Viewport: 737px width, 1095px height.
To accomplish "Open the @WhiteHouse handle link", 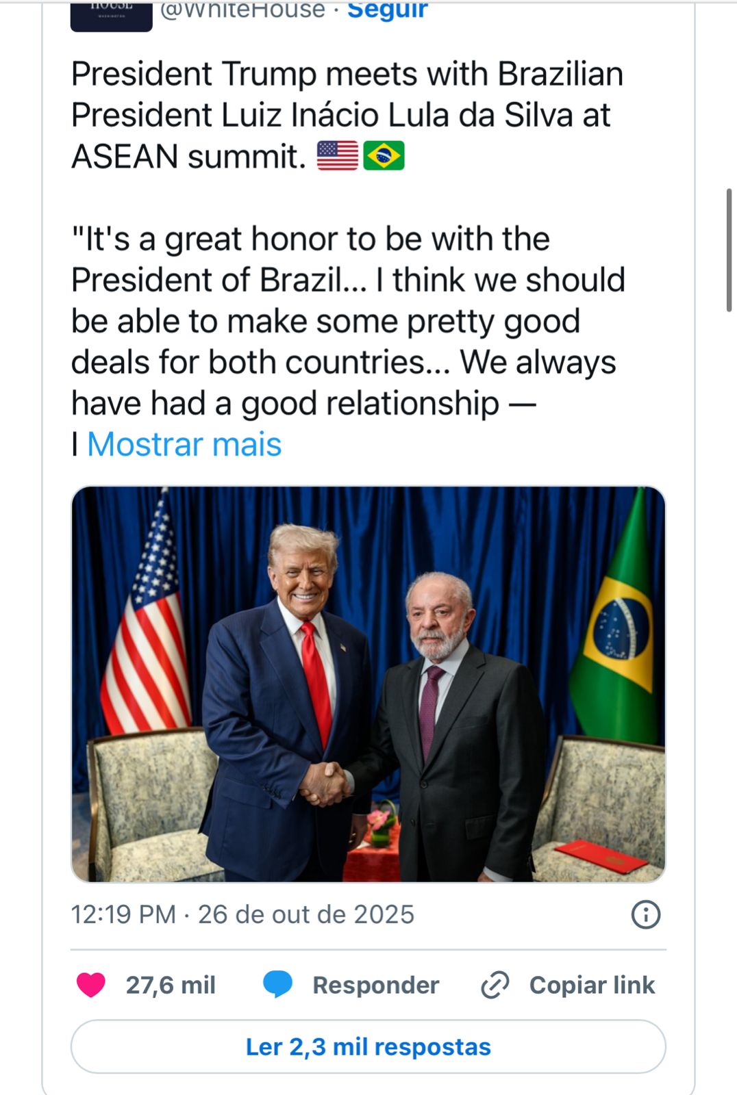I will point(242,11).
